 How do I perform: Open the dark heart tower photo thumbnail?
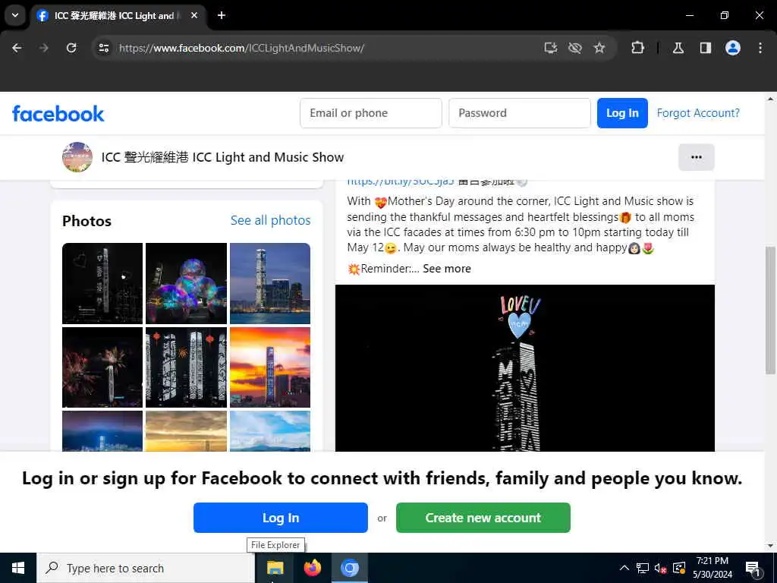pos(102,283)
